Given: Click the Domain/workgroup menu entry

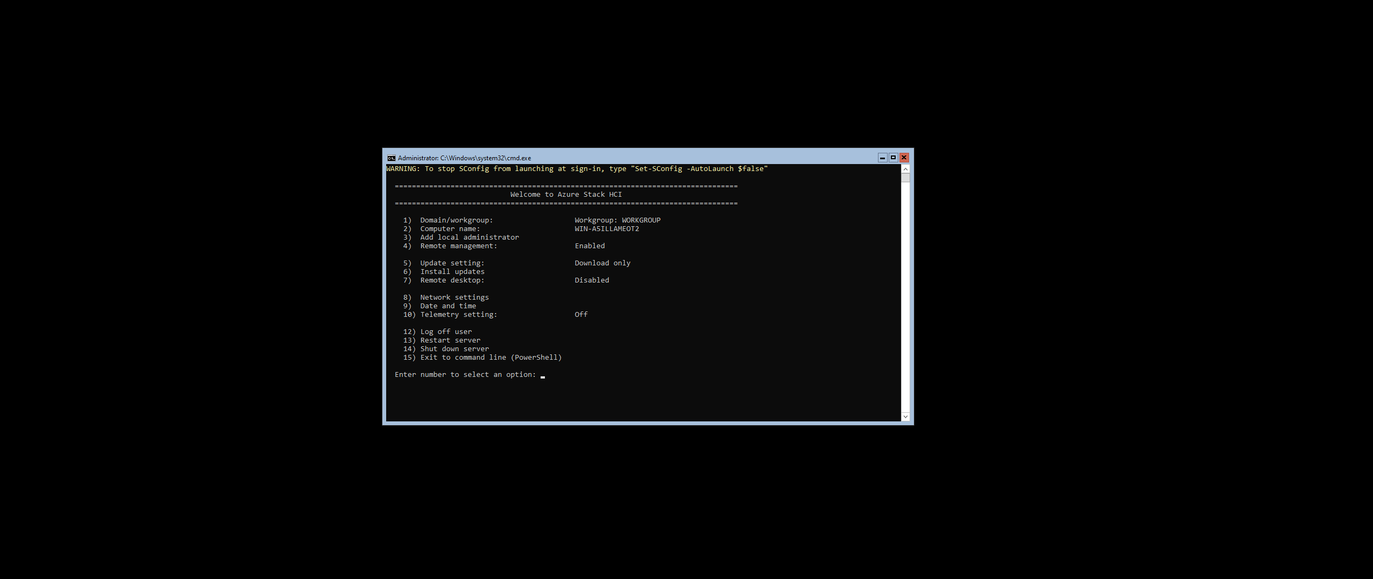Looking at the screenshot, I should point(456,220).
